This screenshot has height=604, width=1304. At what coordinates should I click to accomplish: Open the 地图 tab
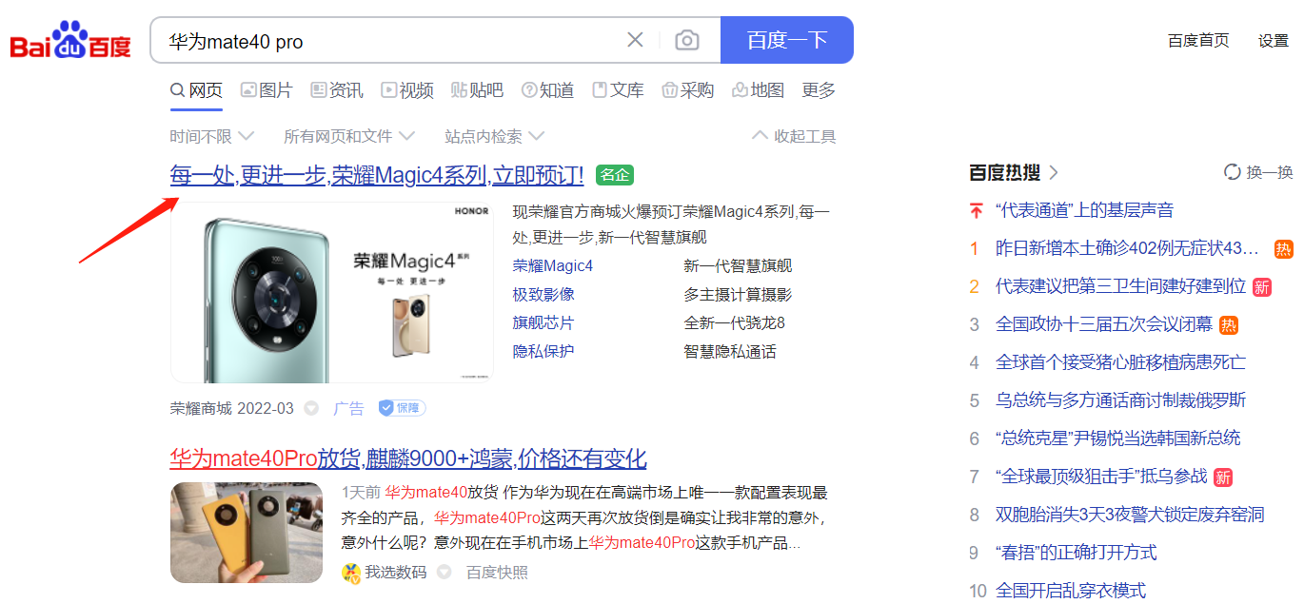coord(759,90)
